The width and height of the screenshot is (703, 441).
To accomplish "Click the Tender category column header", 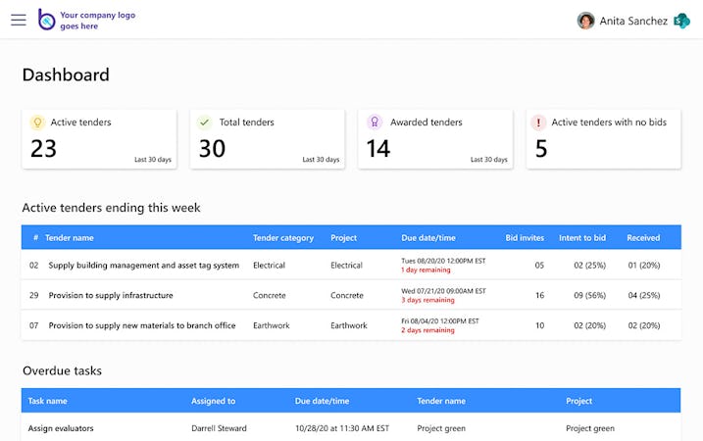I will 283,237.
